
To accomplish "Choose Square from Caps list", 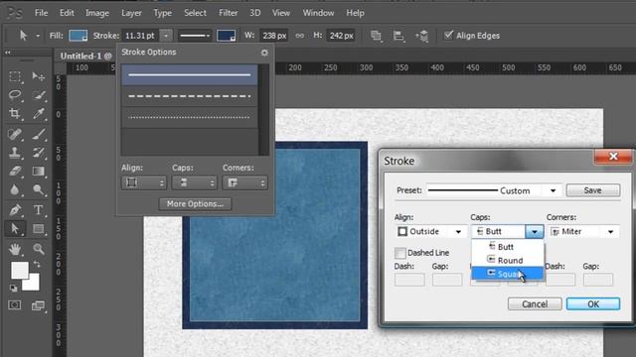I will [x=508, y=274].
